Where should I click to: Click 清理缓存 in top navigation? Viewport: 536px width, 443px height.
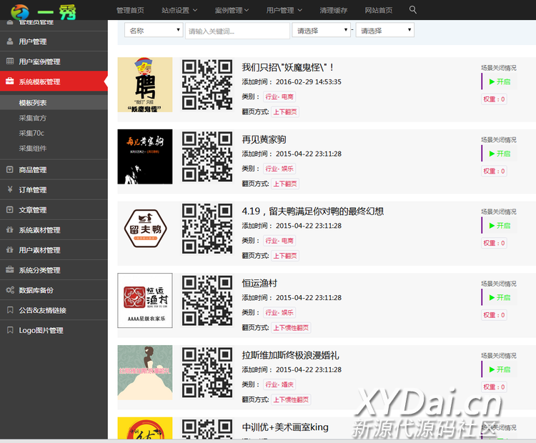pyautogui.click(x=334, y=10)
